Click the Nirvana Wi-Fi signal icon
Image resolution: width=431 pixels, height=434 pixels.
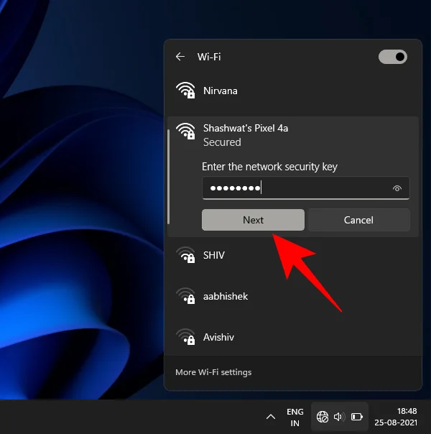click(185, 91)
